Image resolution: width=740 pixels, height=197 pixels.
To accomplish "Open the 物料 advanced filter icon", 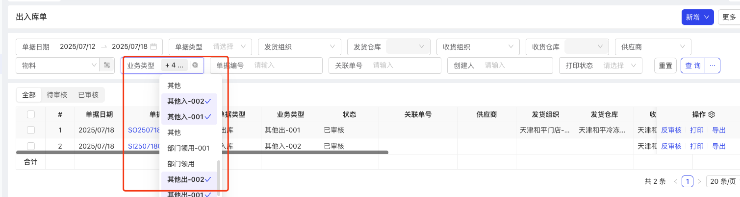I will [107, 66].
